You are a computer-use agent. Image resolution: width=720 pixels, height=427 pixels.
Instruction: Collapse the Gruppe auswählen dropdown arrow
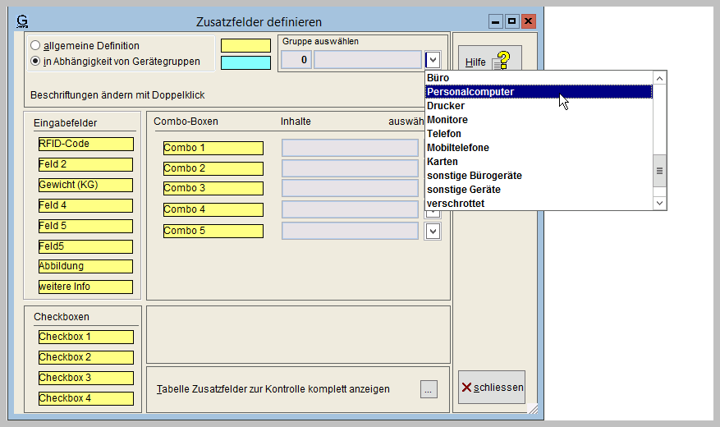pyautogui.click(x=433, y=59)
